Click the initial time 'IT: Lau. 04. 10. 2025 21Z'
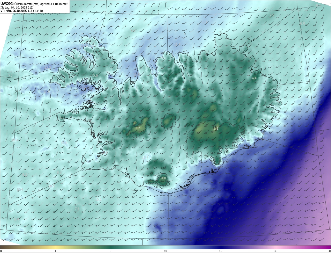 pos(16,8)
